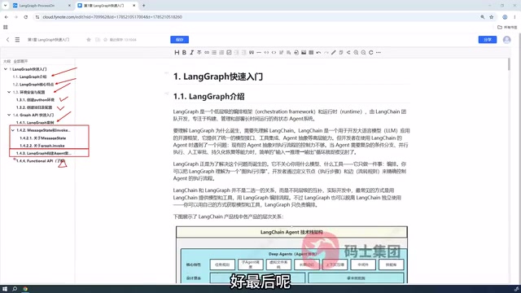Jump to 1.1 LangGraph介绍 in outline
This screenshot has width=521, height=293.
(x=29, y=77)
